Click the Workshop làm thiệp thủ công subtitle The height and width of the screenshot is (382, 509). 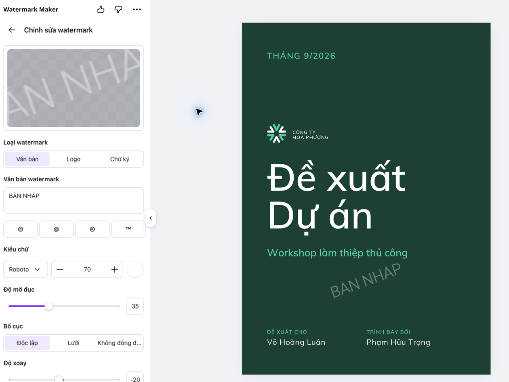337,253
